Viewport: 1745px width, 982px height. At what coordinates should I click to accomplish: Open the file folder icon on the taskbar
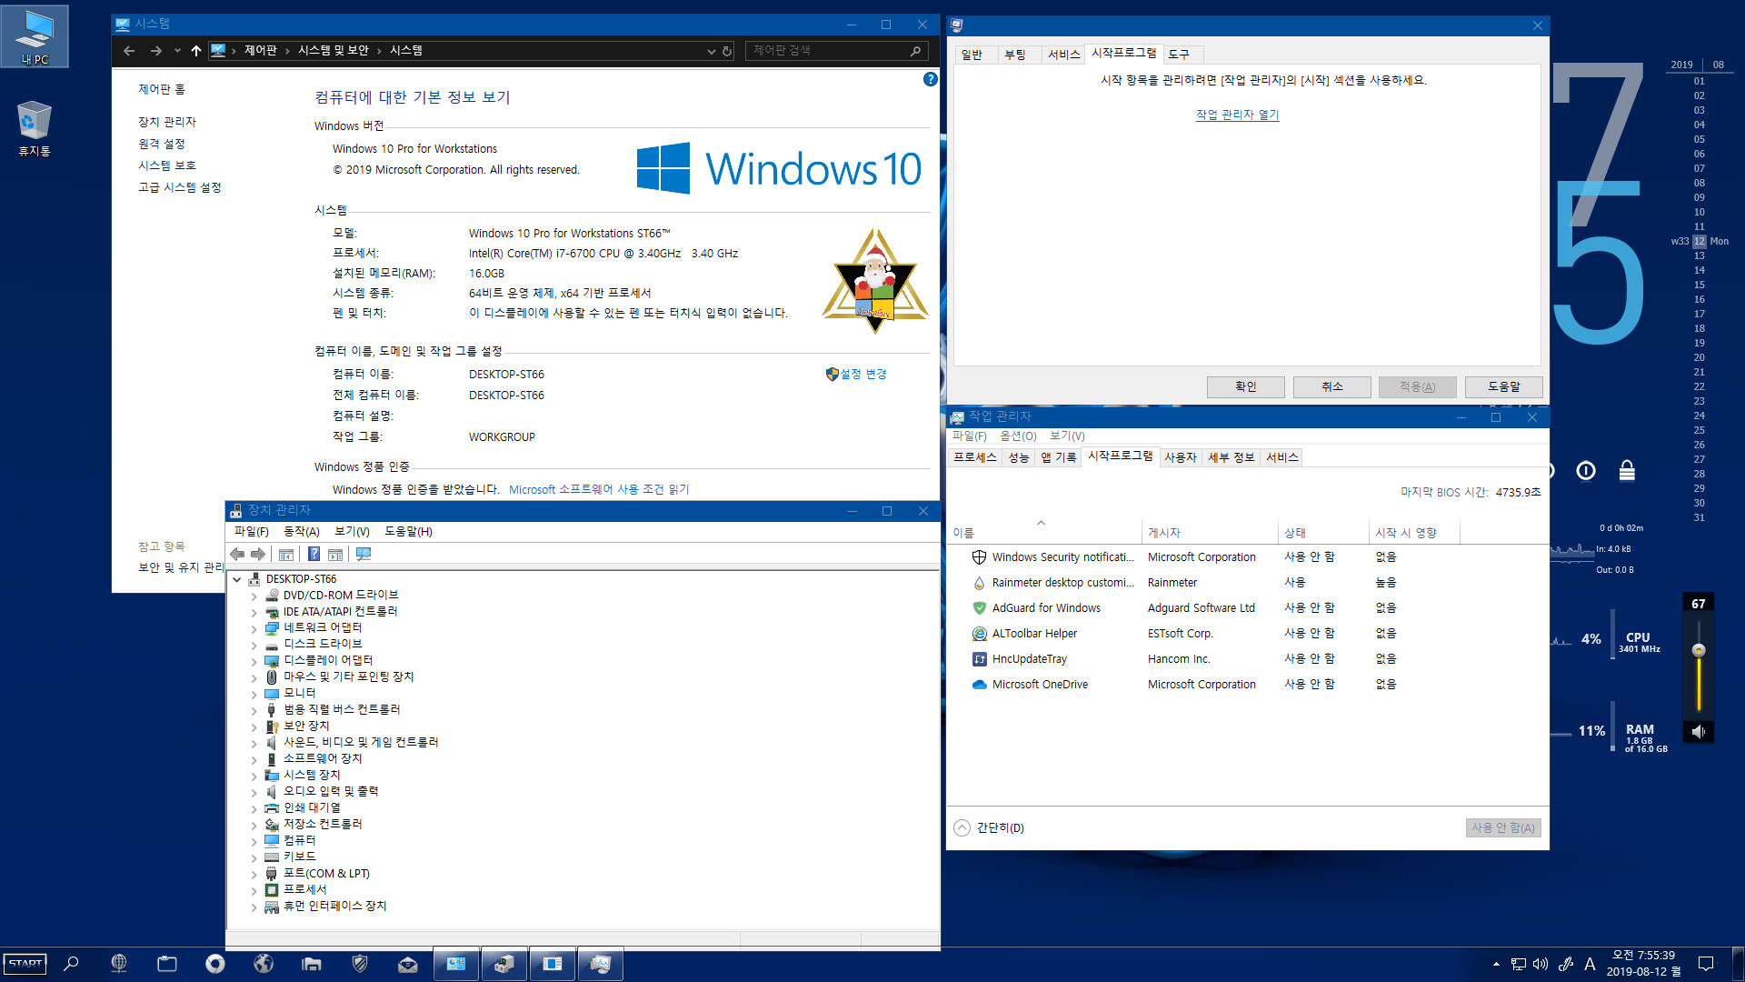pyautogui.click(x=312, y=964)
